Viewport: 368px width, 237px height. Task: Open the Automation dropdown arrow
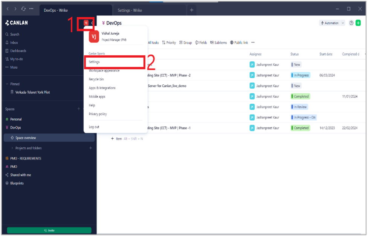(x=343, y=23)
